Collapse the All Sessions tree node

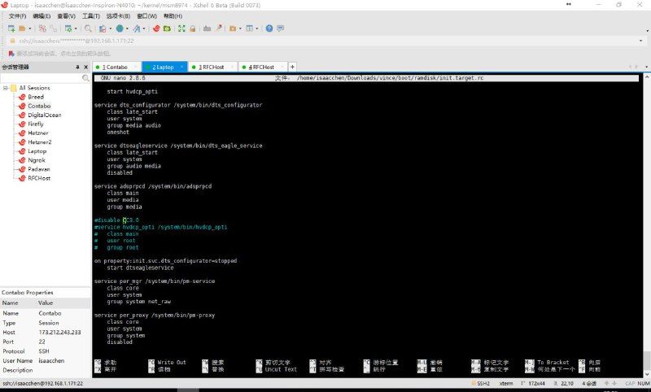point(6,88)
